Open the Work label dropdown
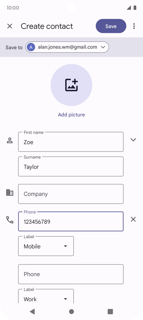This screenshot has width=143, height=320. click(46, 296)
